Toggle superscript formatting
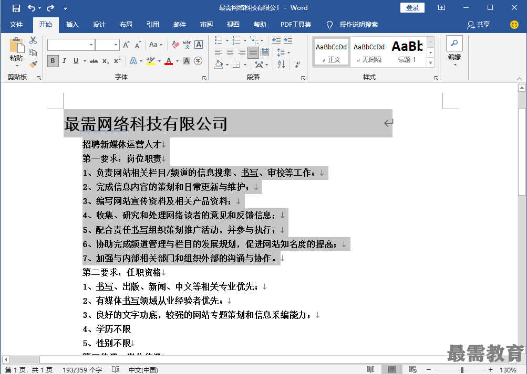 [117, 61]
